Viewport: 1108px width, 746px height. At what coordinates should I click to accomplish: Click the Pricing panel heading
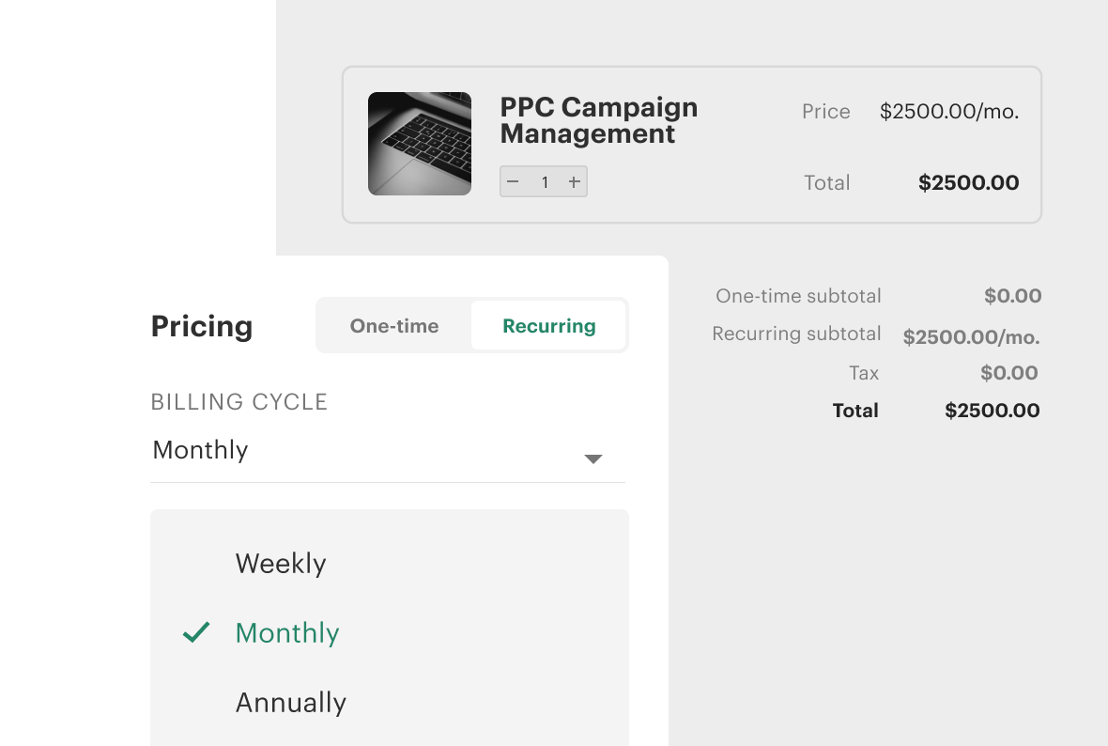[x=201, y=326]
